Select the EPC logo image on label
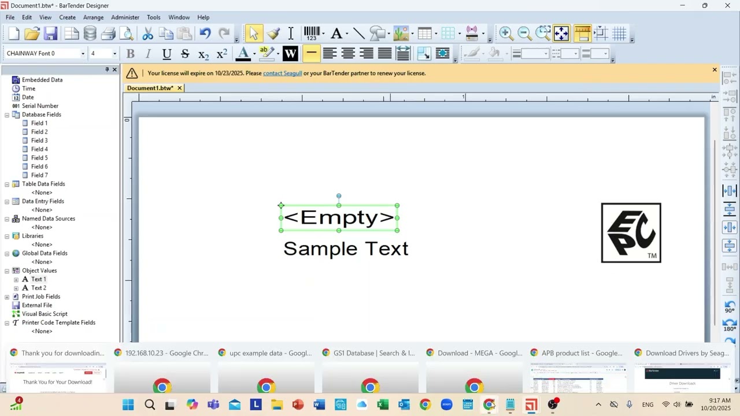 pyautogui.click(x=631, y=233)
